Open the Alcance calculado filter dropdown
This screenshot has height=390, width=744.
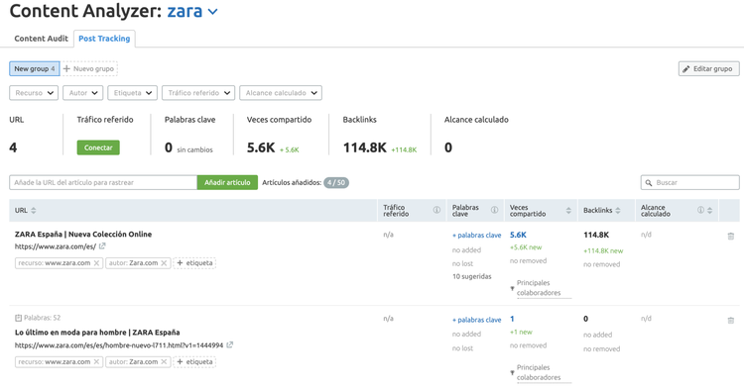281,93
